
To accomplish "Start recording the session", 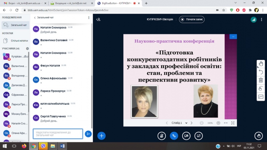I will 192,19.
